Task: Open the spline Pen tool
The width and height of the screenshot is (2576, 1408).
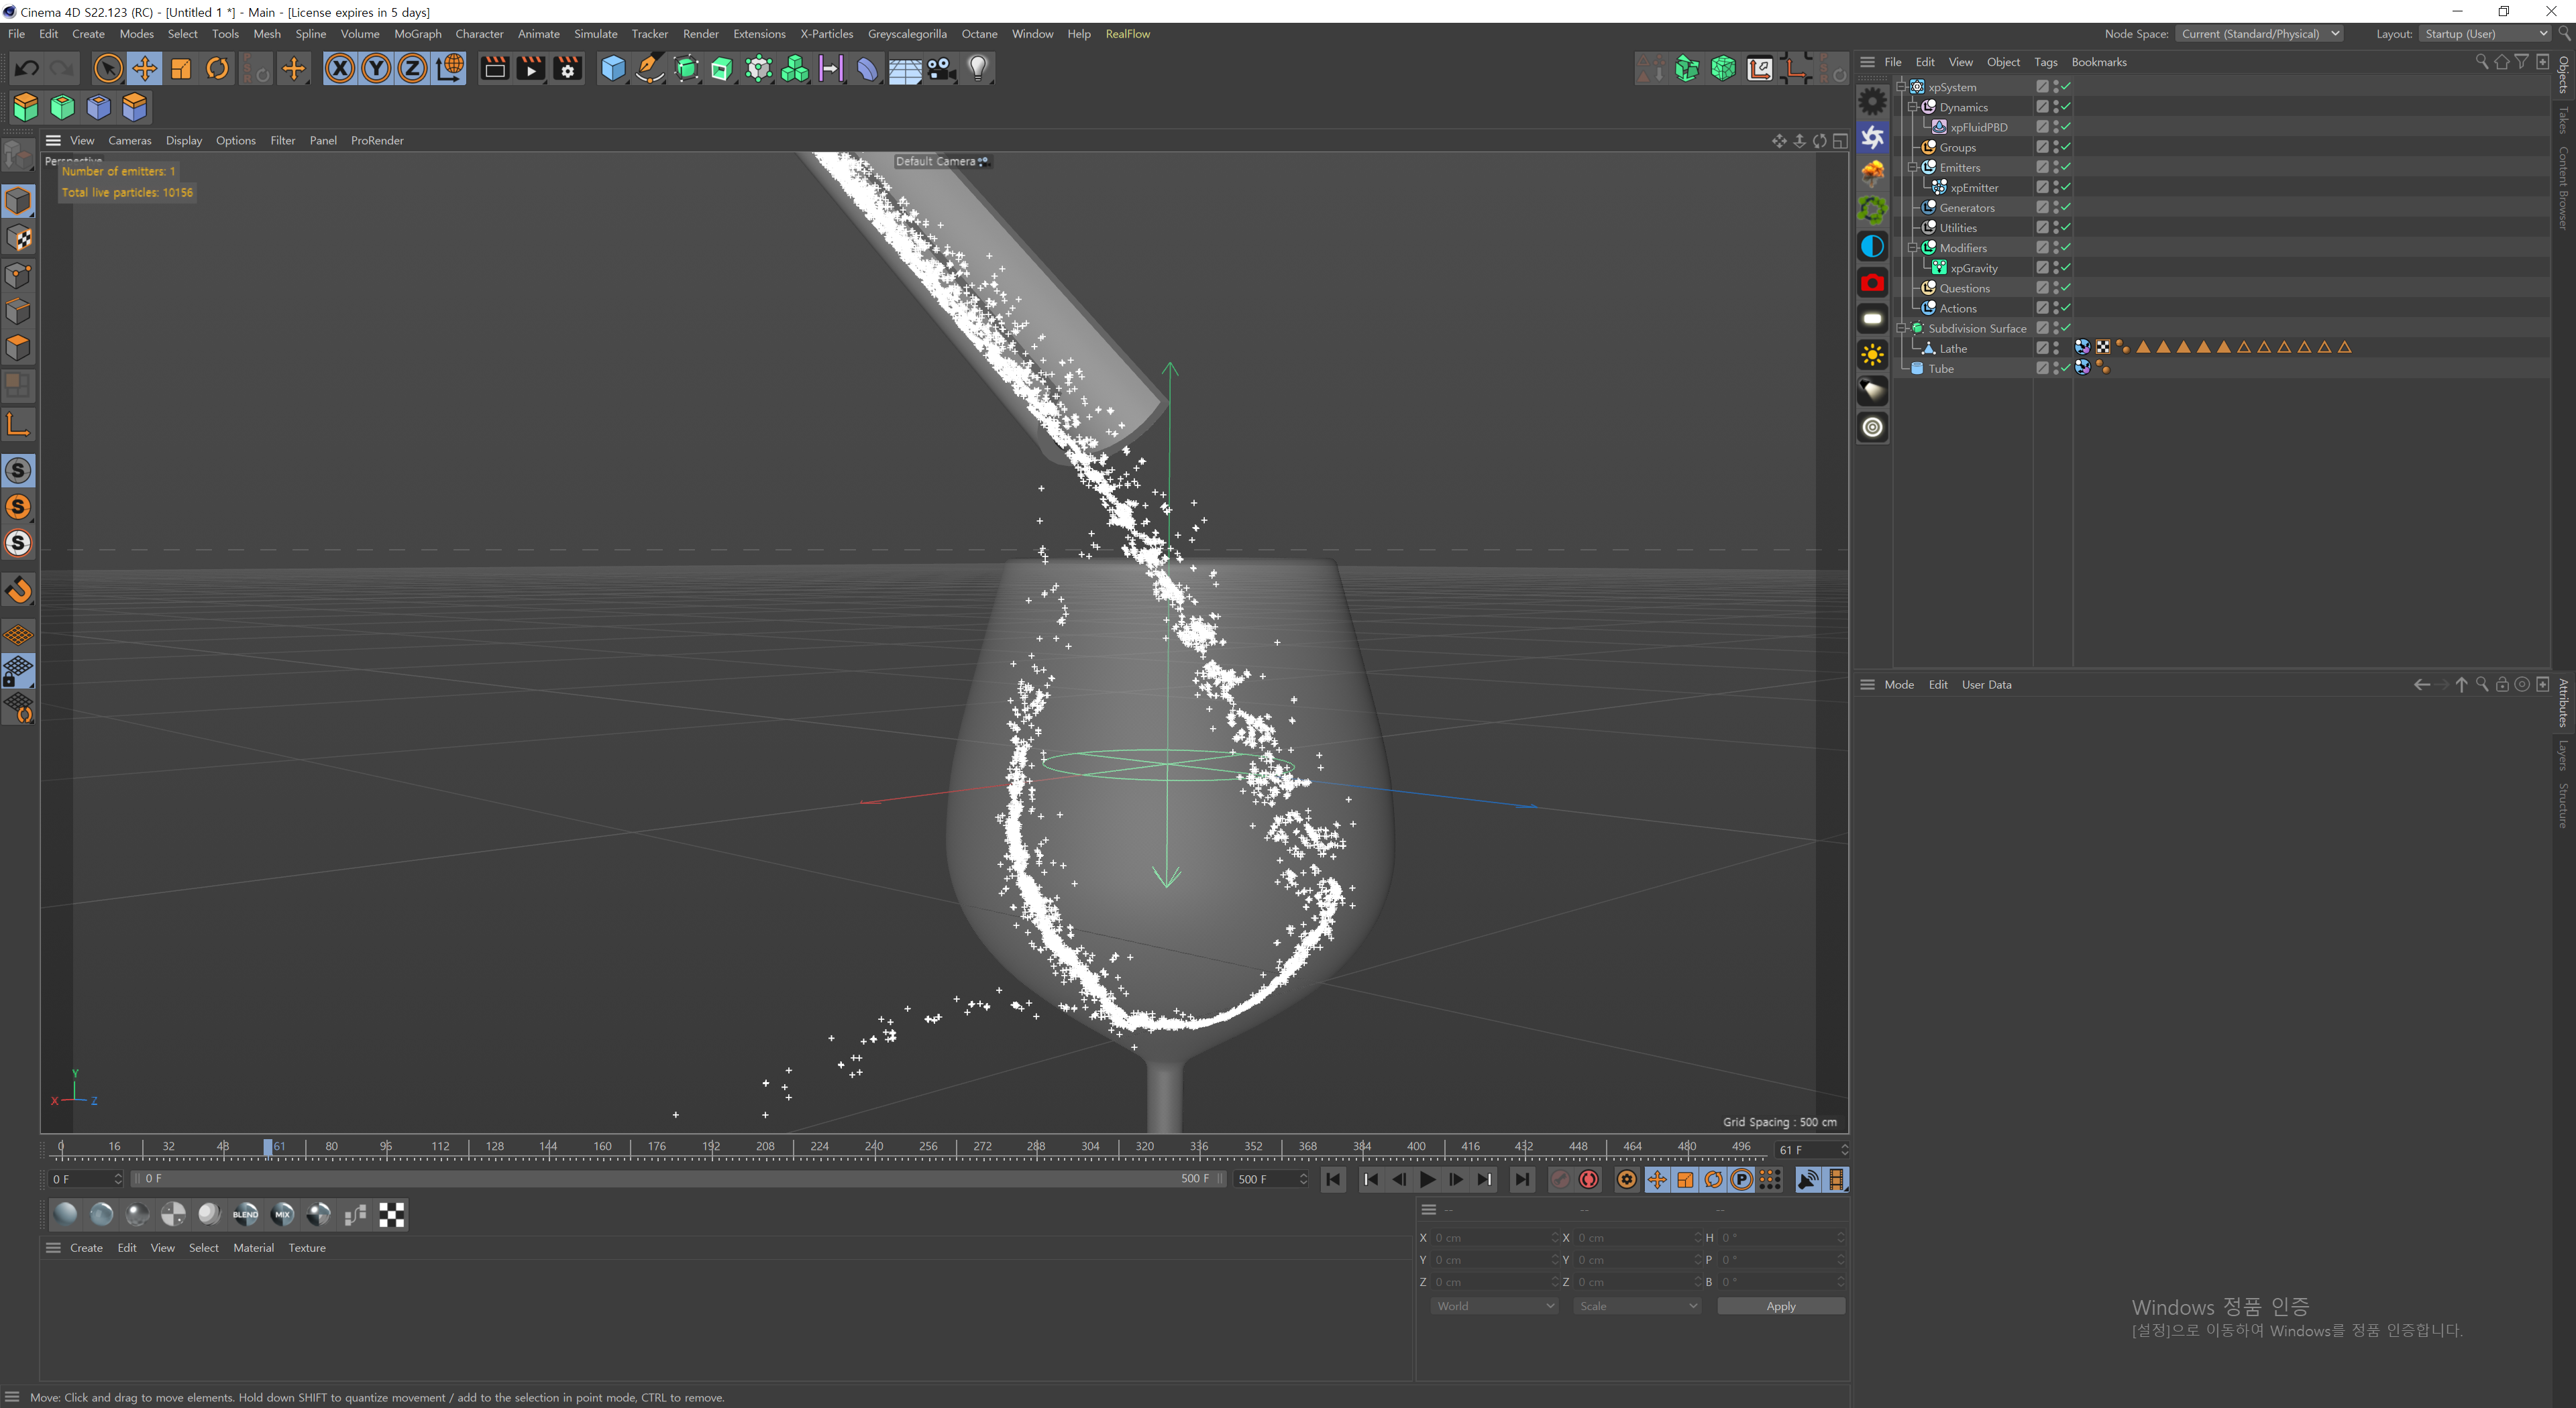Action: tap(650, 69)
